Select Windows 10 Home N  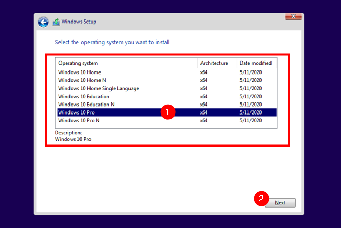[x=167, y=80]
